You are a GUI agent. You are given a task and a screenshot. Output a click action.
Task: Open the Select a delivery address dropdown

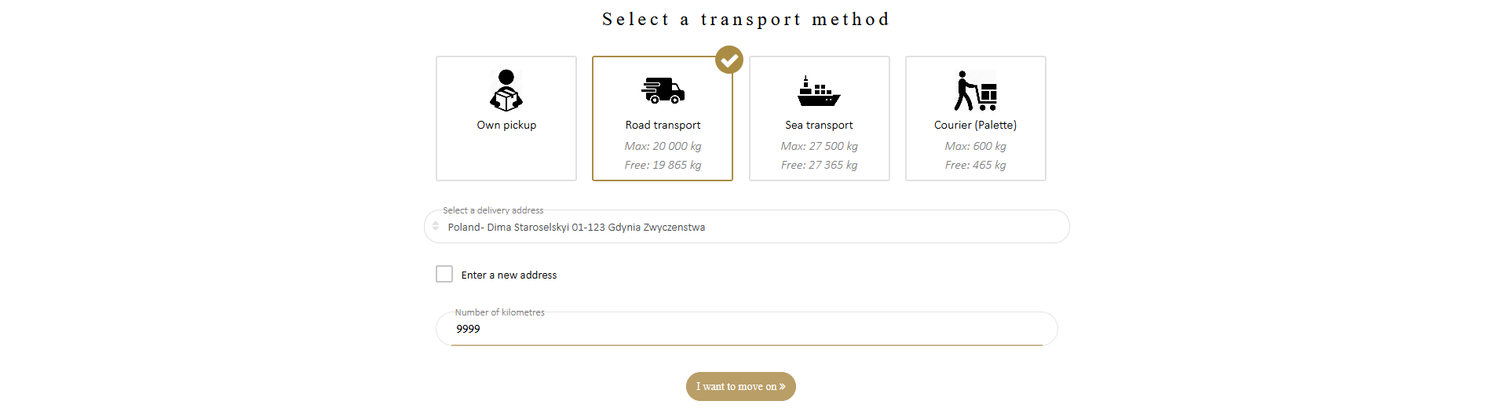(747, 226)
